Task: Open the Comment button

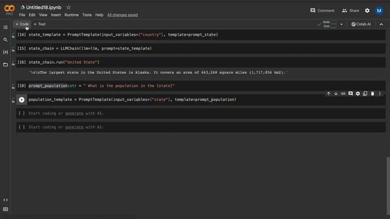Action: [322, 10]
